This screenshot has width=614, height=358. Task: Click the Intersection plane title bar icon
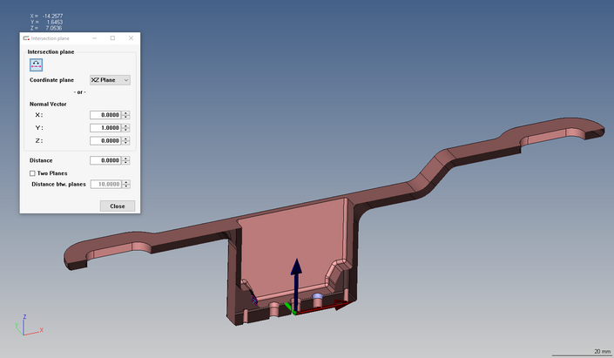pos(26,38)
